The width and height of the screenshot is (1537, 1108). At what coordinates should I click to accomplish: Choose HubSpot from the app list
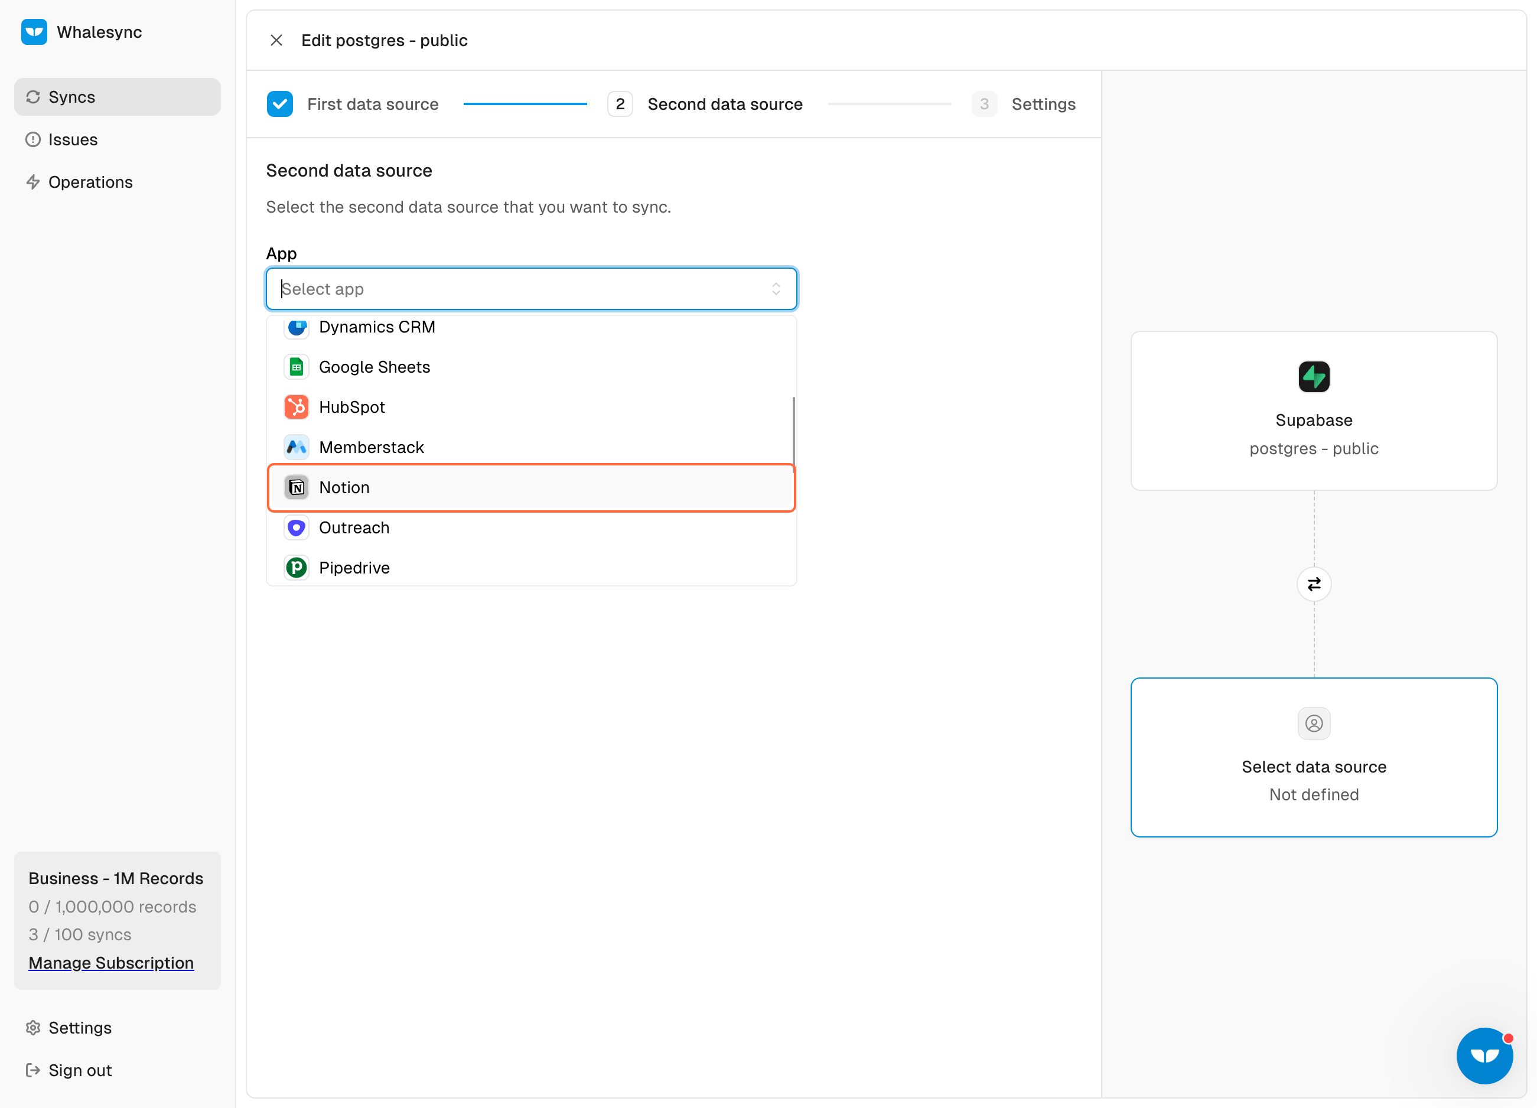tap(531, 406)
